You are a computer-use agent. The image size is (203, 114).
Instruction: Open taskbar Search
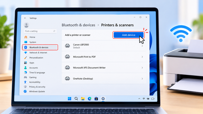(x=76, y=99)
